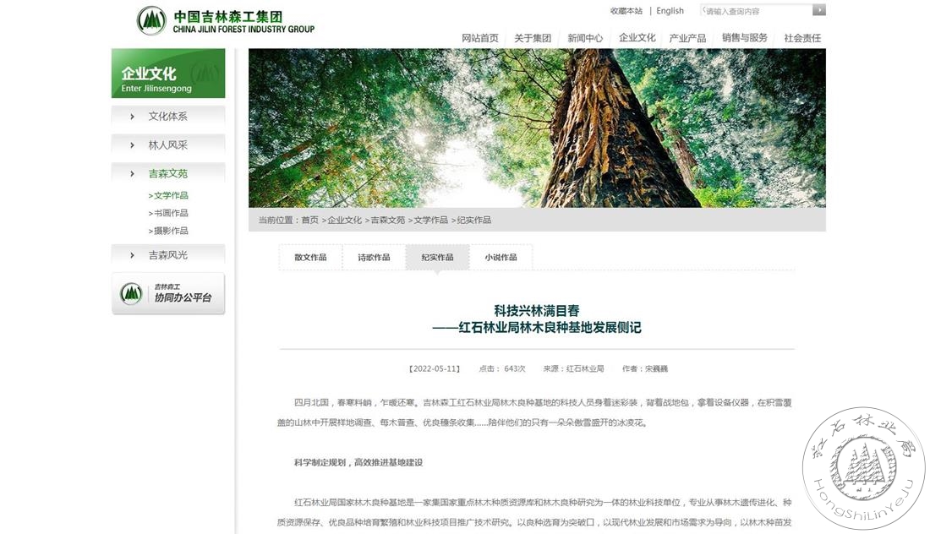Open the 协同办公平台 banner
This screenshot has height=534, width=930.
coord(168,293)
